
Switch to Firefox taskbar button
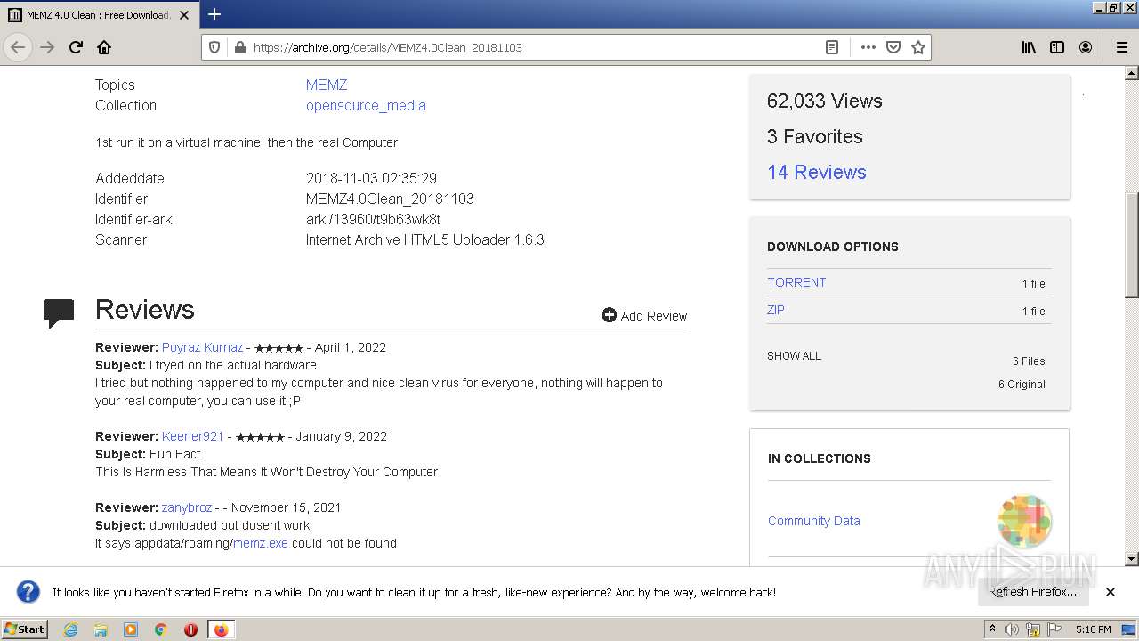[x=221, y=629]
